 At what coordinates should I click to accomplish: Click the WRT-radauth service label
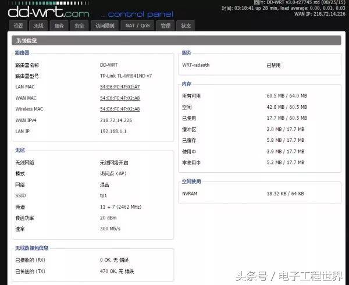tap(196, 65)
